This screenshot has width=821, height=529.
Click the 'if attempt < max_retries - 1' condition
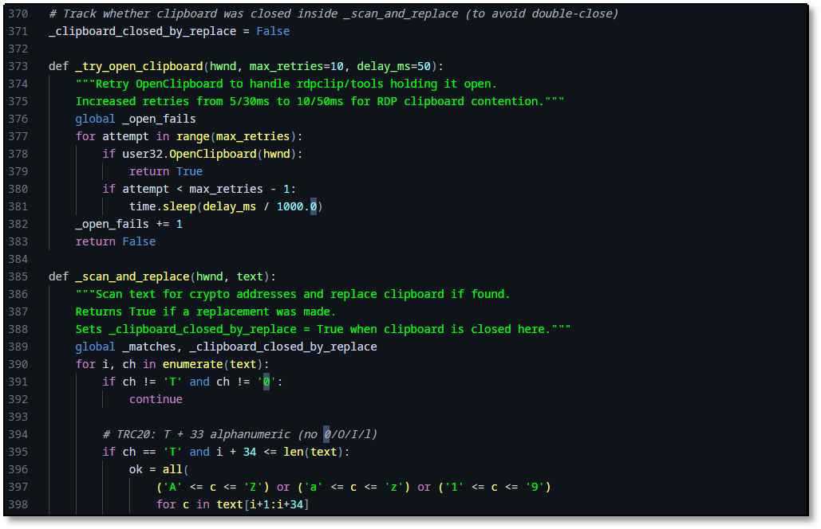199,190
